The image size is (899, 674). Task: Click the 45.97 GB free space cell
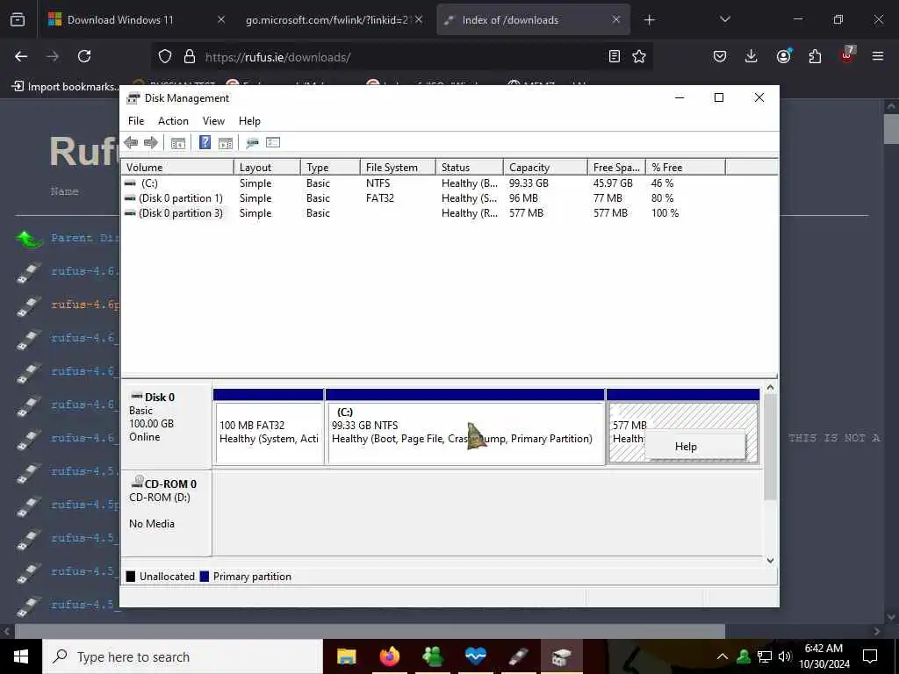coord(613,183)
